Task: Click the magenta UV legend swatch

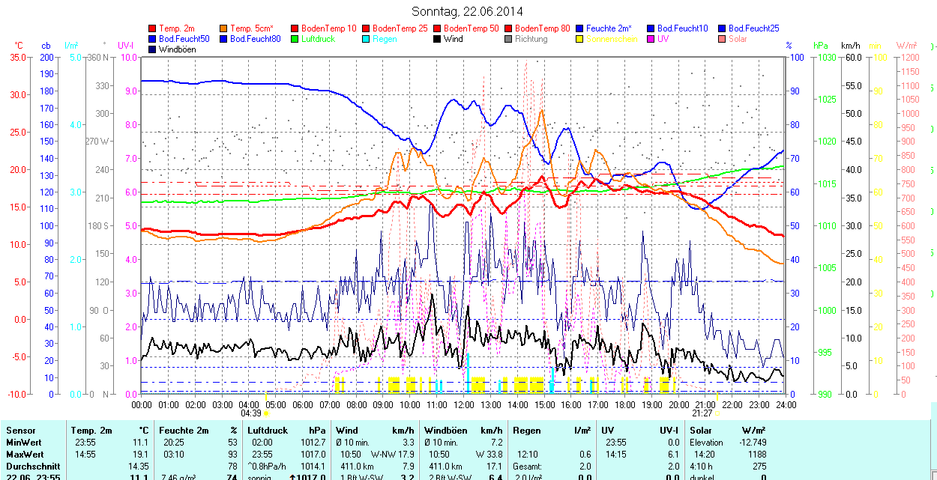Action: point(652,39)
